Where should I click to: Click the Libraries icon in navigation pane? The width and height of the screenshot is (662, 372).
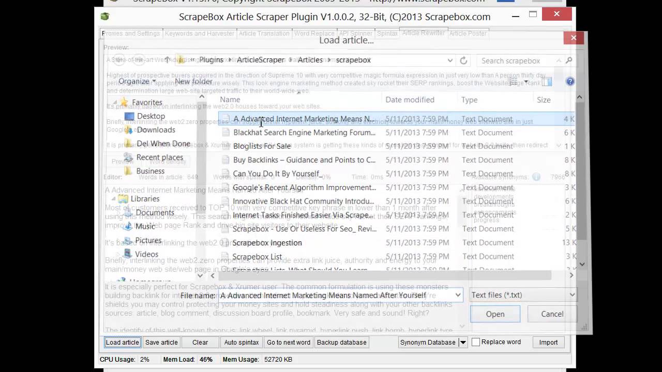123,198
